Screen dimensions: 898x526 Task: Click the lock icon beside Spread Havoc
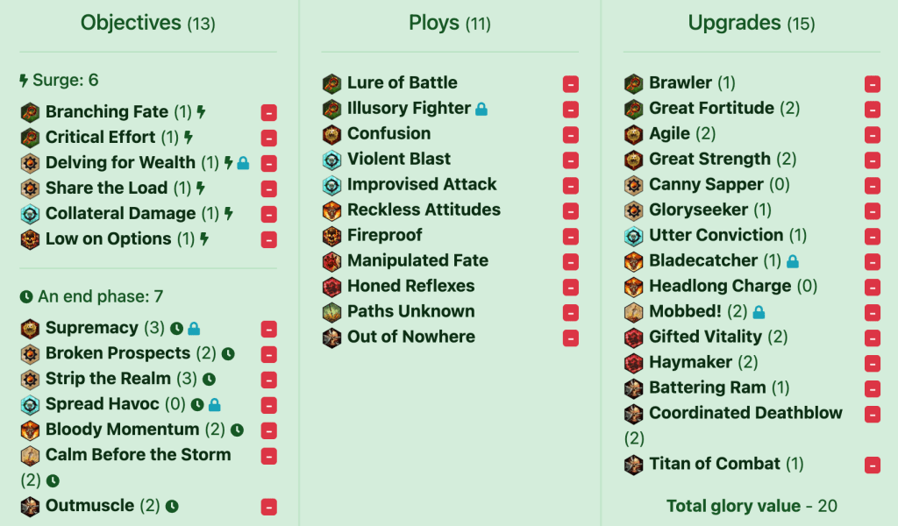tap(214, 404)
